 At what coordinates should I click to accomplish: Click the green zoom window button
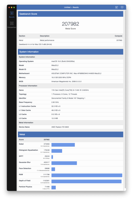click(14, 7)
